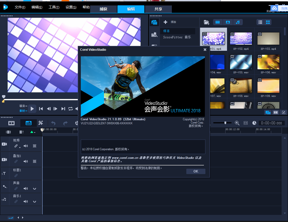Select ScoreFitter 音乐 folder
The image size is (288, 222).
177,37
